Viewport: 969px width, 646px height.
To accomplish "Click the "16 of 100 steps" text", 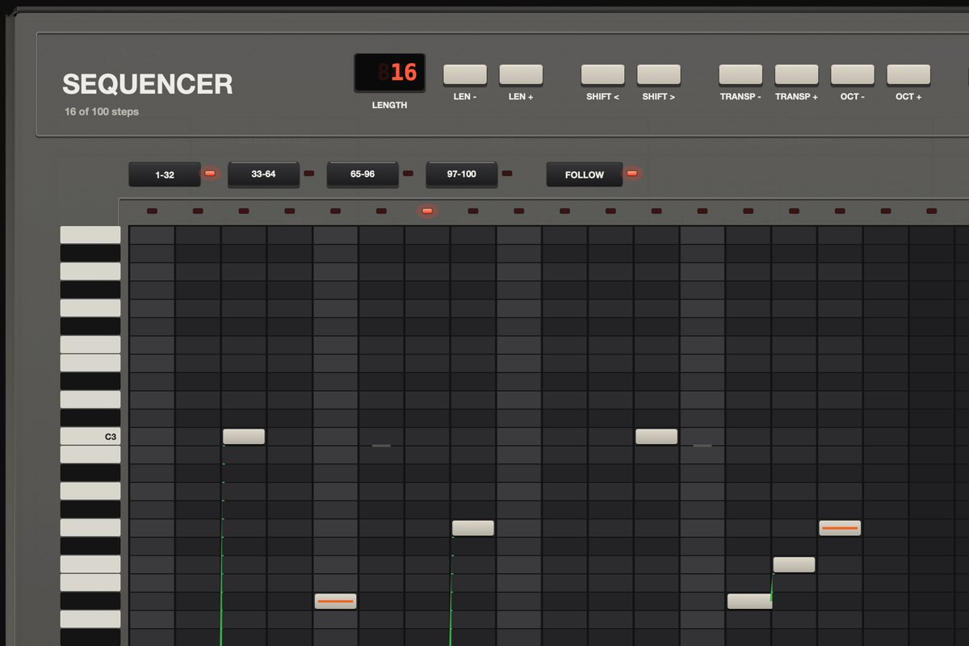I will 102,111.
